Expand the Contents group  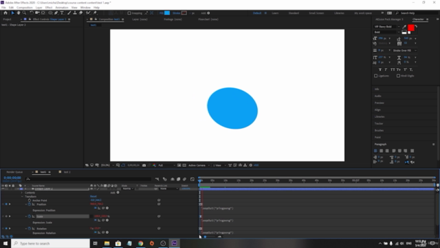(22, 193)
